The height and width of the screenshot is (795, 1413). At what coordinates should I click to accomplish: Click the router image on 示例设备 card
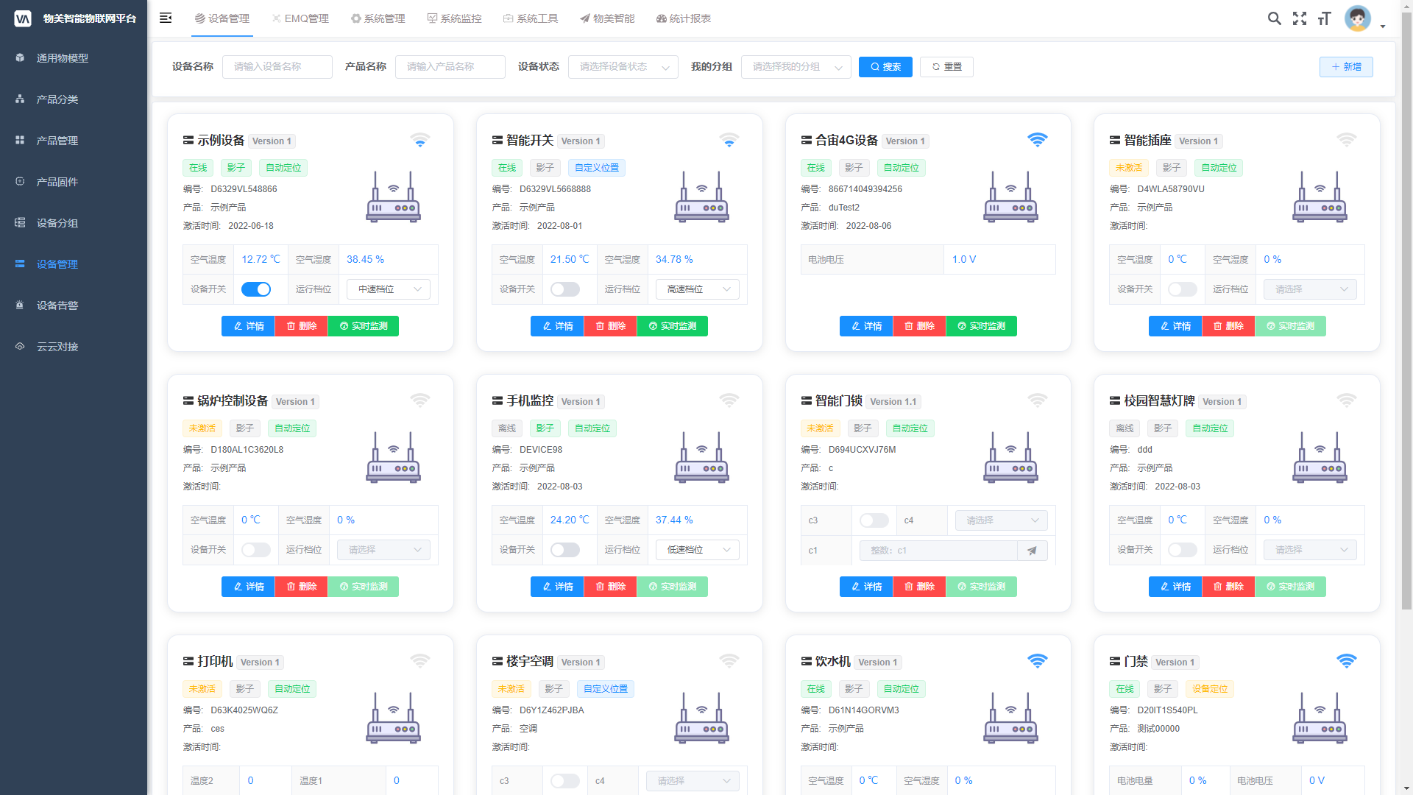393,197
